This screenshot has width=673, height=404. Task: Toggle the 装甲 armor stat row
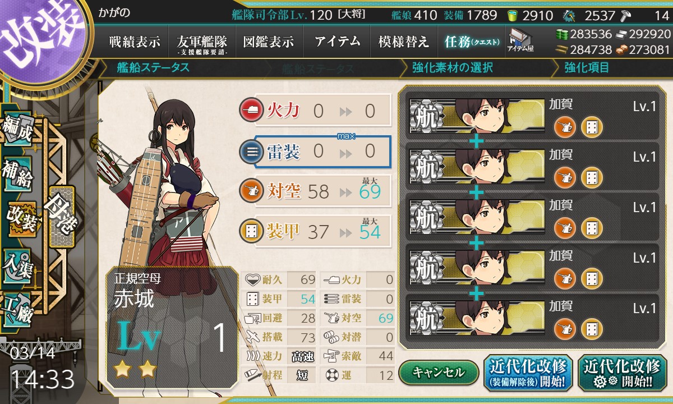coord(314,231)
